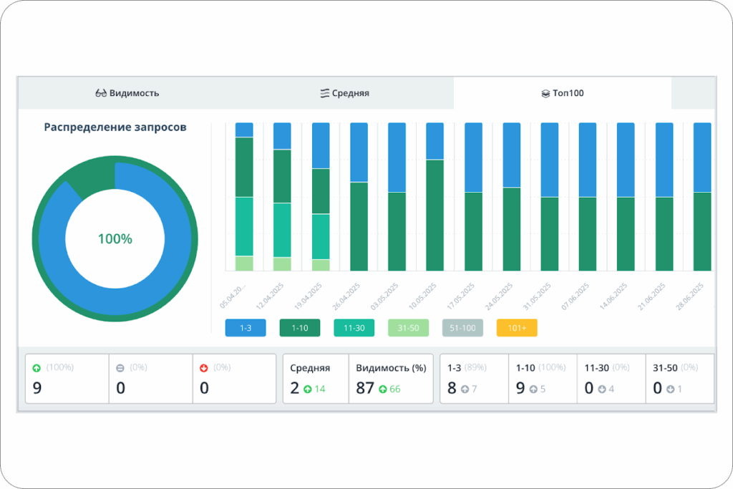The image size is (733, 489).
Task: Click the green up-arrow icon above 9
Action: point(37,368)
